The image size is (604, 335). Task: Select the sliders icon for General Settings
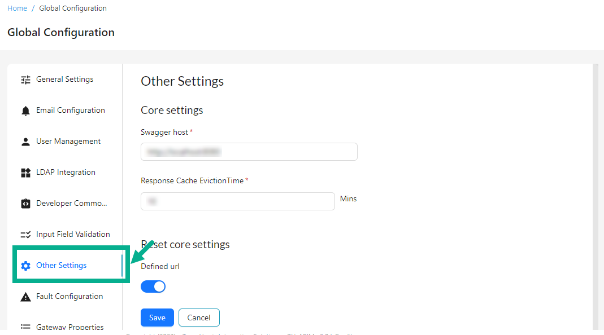pyautogui.click(x=25, y=79)
